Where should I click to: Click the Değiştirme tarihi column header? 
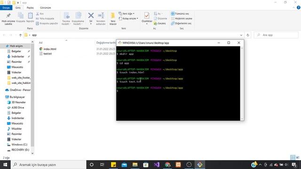[106, 43]
